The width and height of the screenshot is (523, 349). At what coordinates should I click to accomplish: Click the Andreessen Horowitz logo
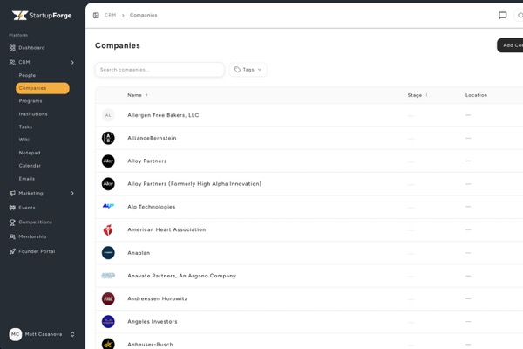pos(108,298)
